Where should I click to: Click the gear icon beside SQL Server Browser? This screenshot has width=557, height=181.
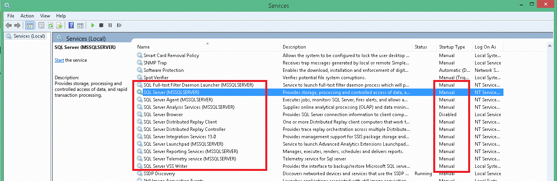pos(140,115)
